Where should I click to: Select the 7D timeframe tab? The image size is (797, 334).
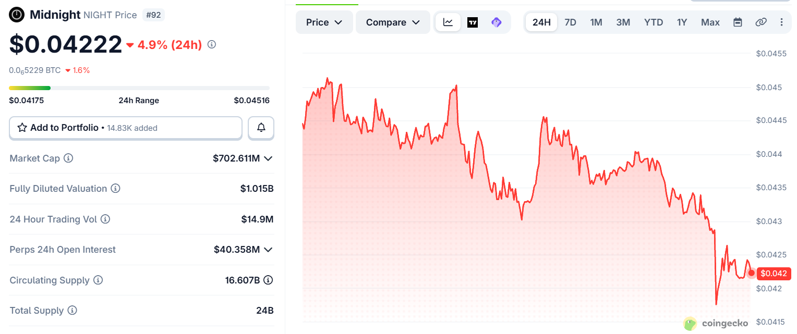coord(571,22)
